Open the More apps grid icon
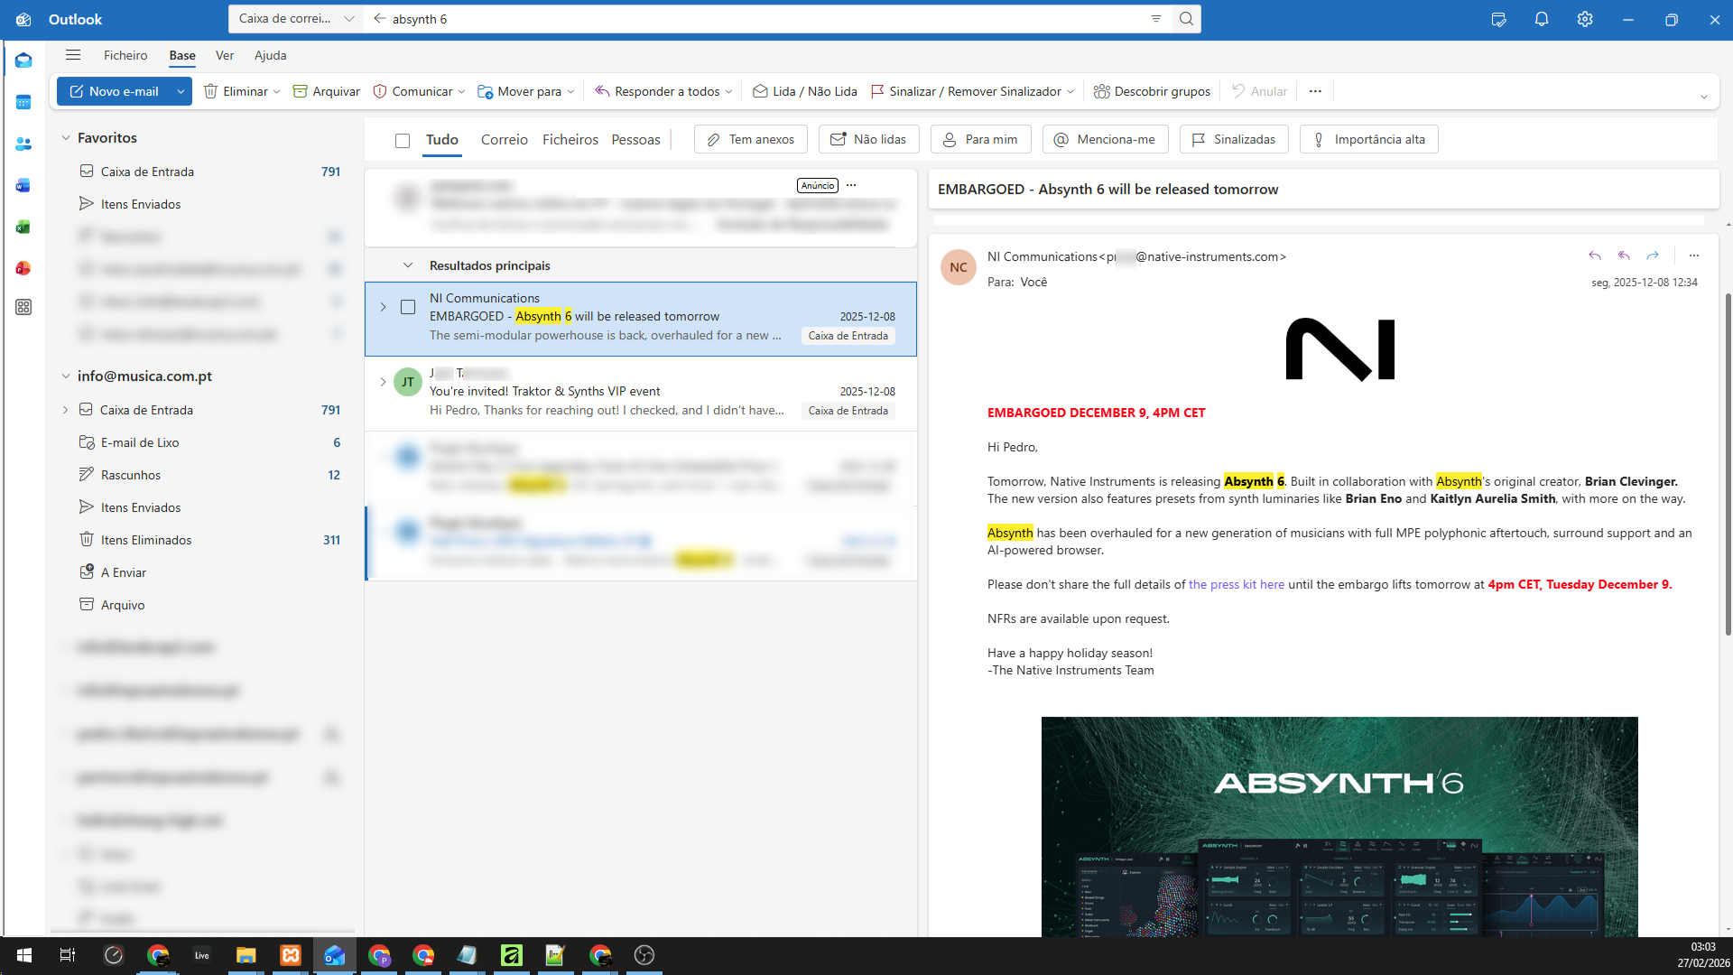 (x=23, y=308)
